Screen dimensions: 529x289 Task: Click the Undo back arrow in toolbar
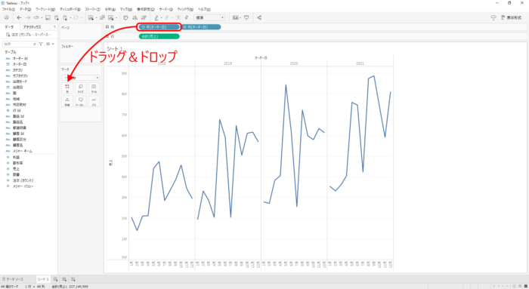click(x=19, y=17)
